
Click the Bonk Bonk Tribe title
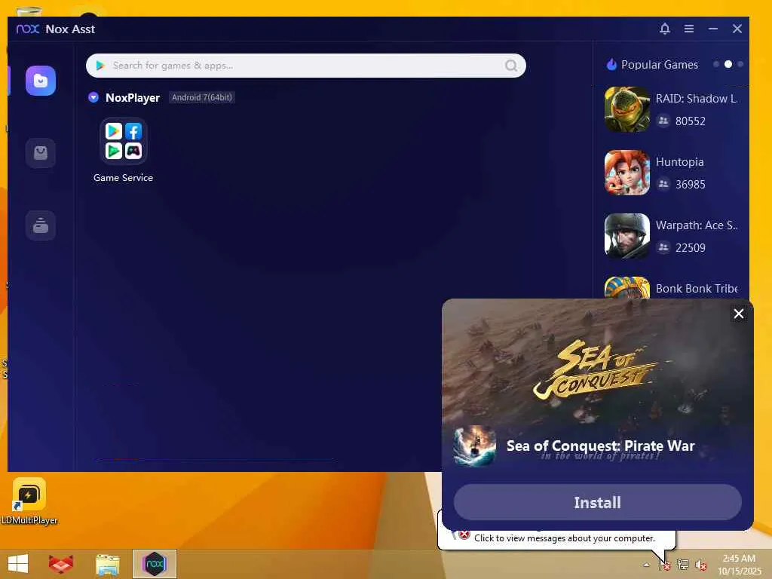click(x=696, y=289)
